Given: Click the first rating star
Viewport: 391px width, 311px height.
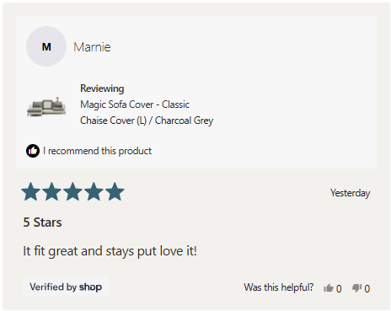Looking at the screenshot, I should coord(31,191).
